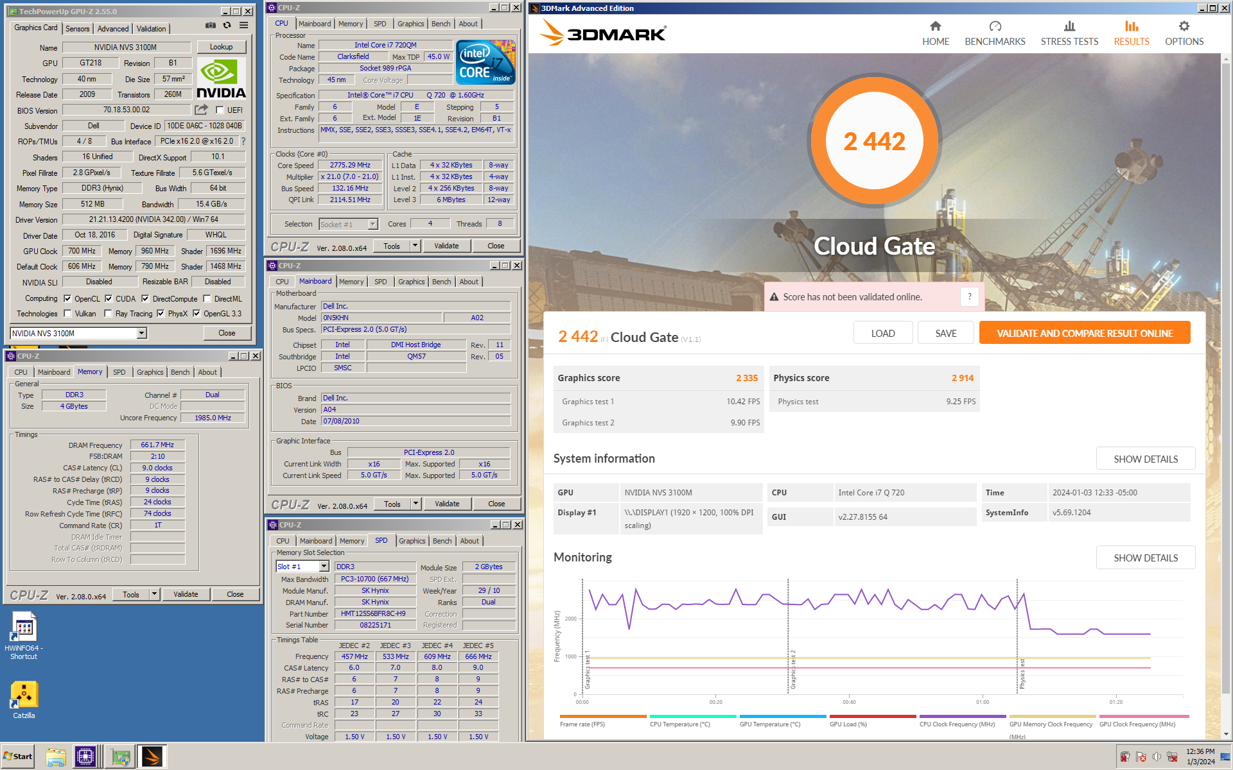Click Validate in CPU-Z CPU window
Viewport: 1233px width, 770px height.
(x=446, y=246)
